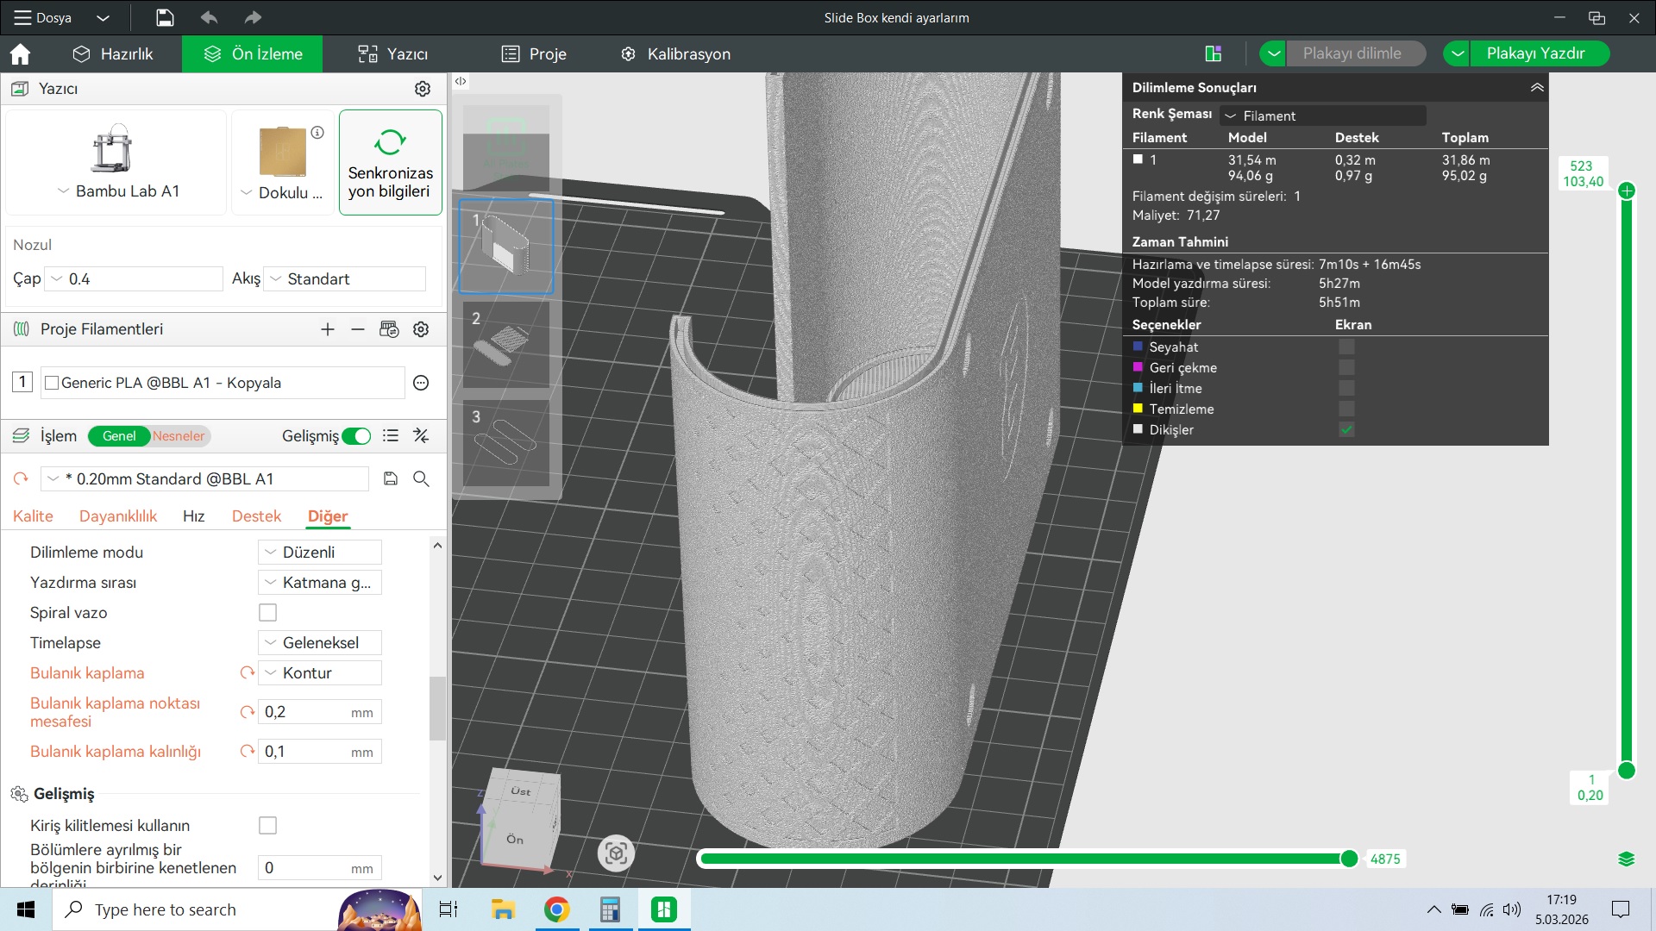
Task: Click Senkronizasyon bilgileri button
Action: click(x=390, y=163)
